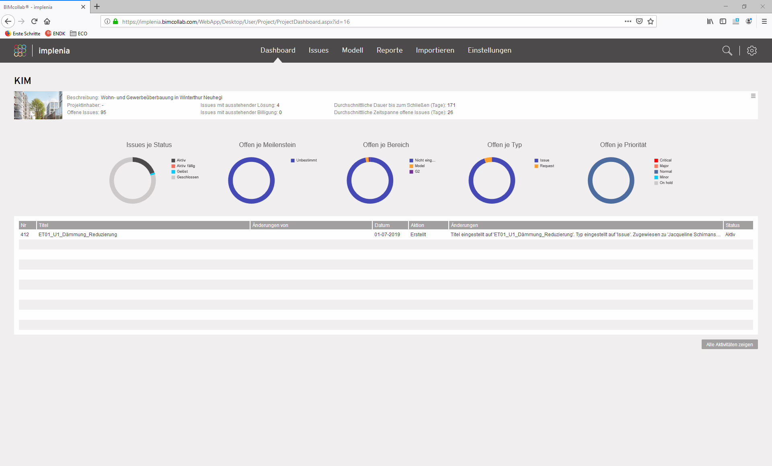Open Firefox application menu

[764, 21]
